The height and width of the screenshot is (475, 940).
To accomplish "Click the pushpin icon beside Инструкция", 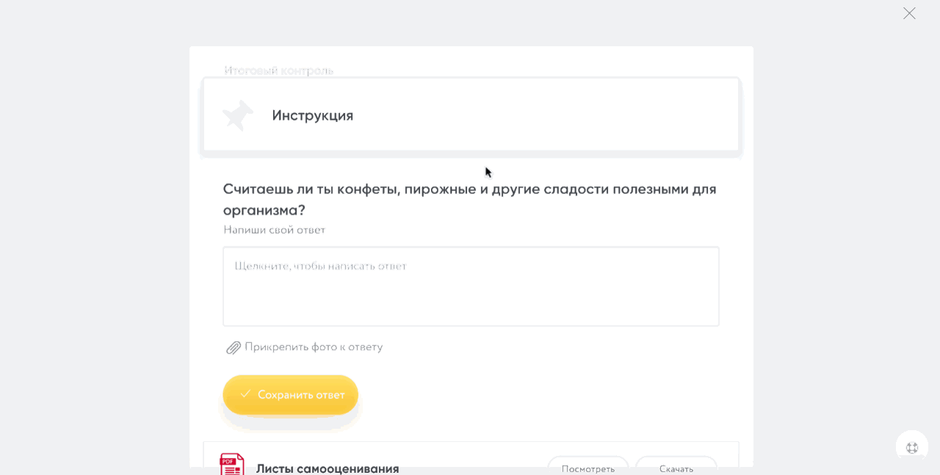I will point(238,115).
